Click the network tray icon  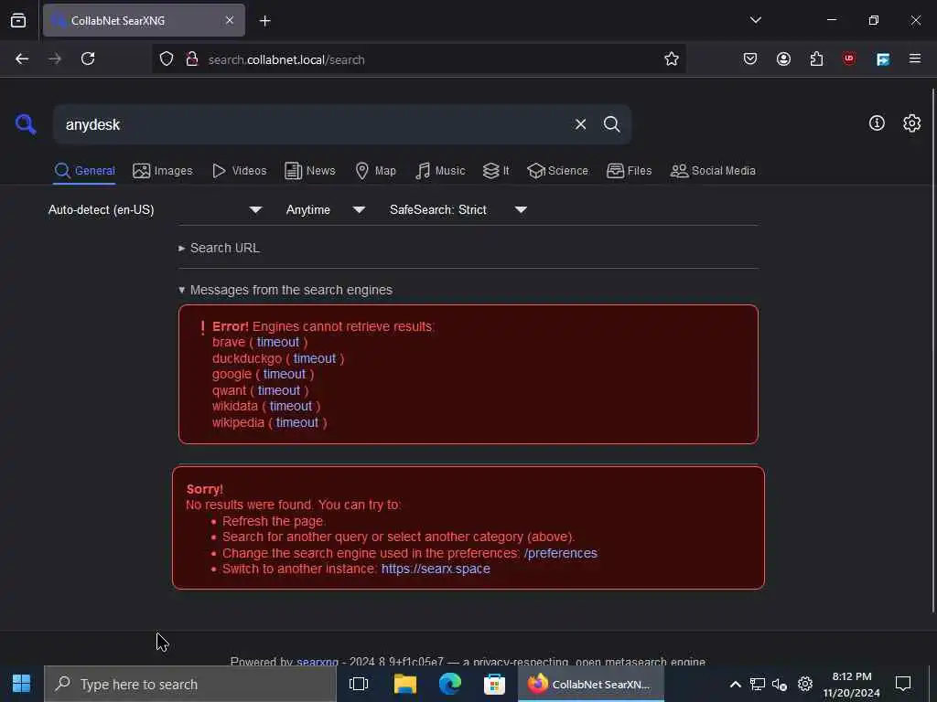click(757, 684)
